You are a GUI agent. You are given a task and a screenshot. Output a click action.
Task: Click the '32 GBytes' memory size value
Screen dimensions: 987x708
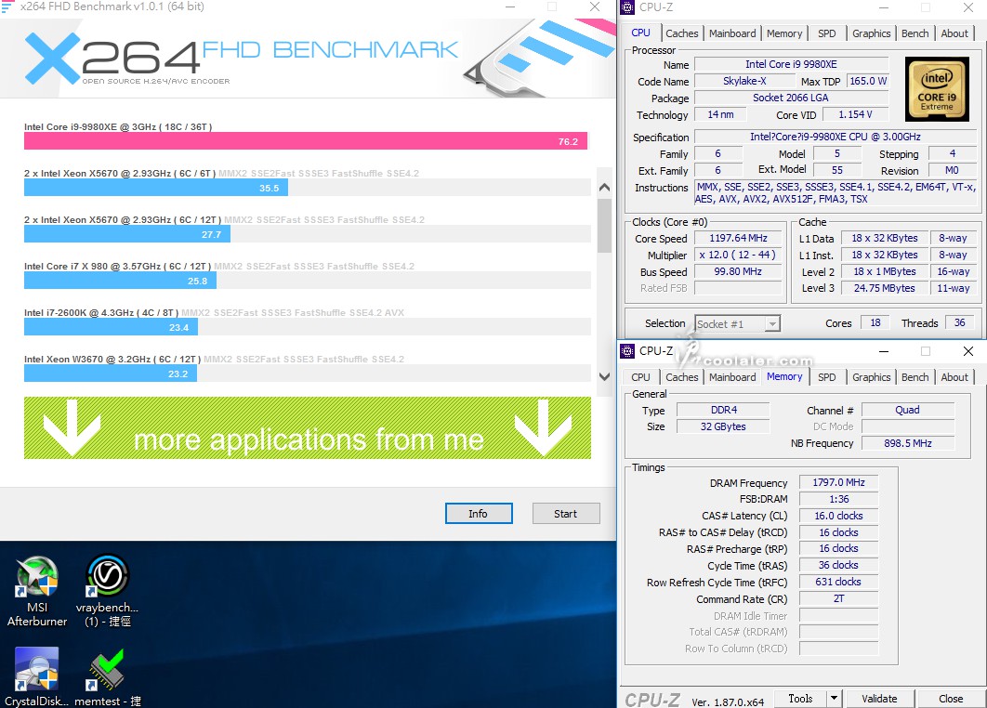(723, 426)
